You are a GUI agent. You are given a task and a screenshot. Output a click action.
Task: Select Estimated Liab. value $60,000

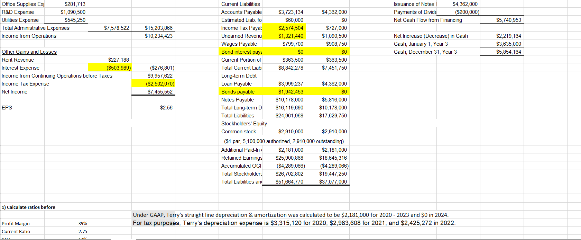[x=294, y=20]
